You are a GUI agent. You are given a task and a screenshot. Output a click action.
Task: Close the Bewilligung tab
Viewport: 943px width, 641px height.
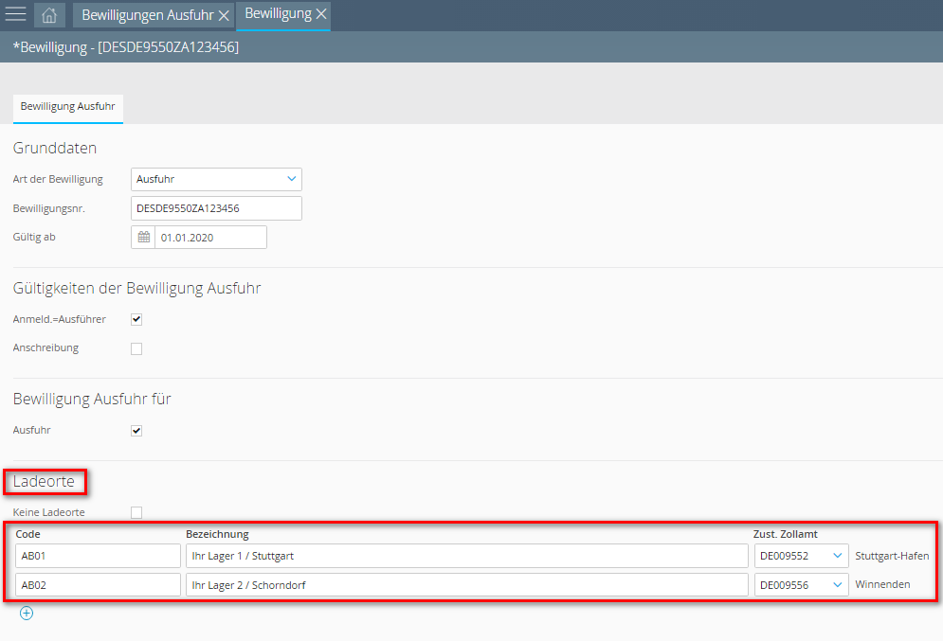(x=321, y=14)
